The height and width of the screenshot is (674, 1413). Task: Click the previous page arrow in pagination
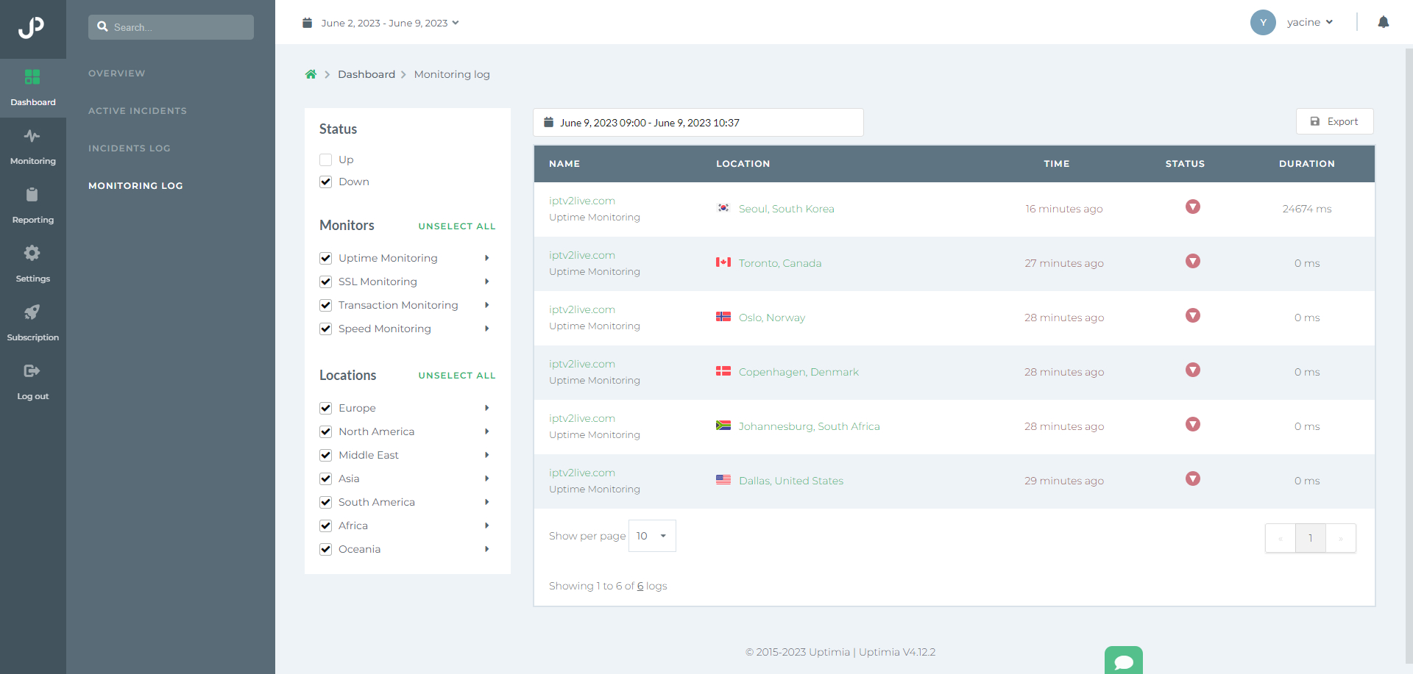(1281, 538)
